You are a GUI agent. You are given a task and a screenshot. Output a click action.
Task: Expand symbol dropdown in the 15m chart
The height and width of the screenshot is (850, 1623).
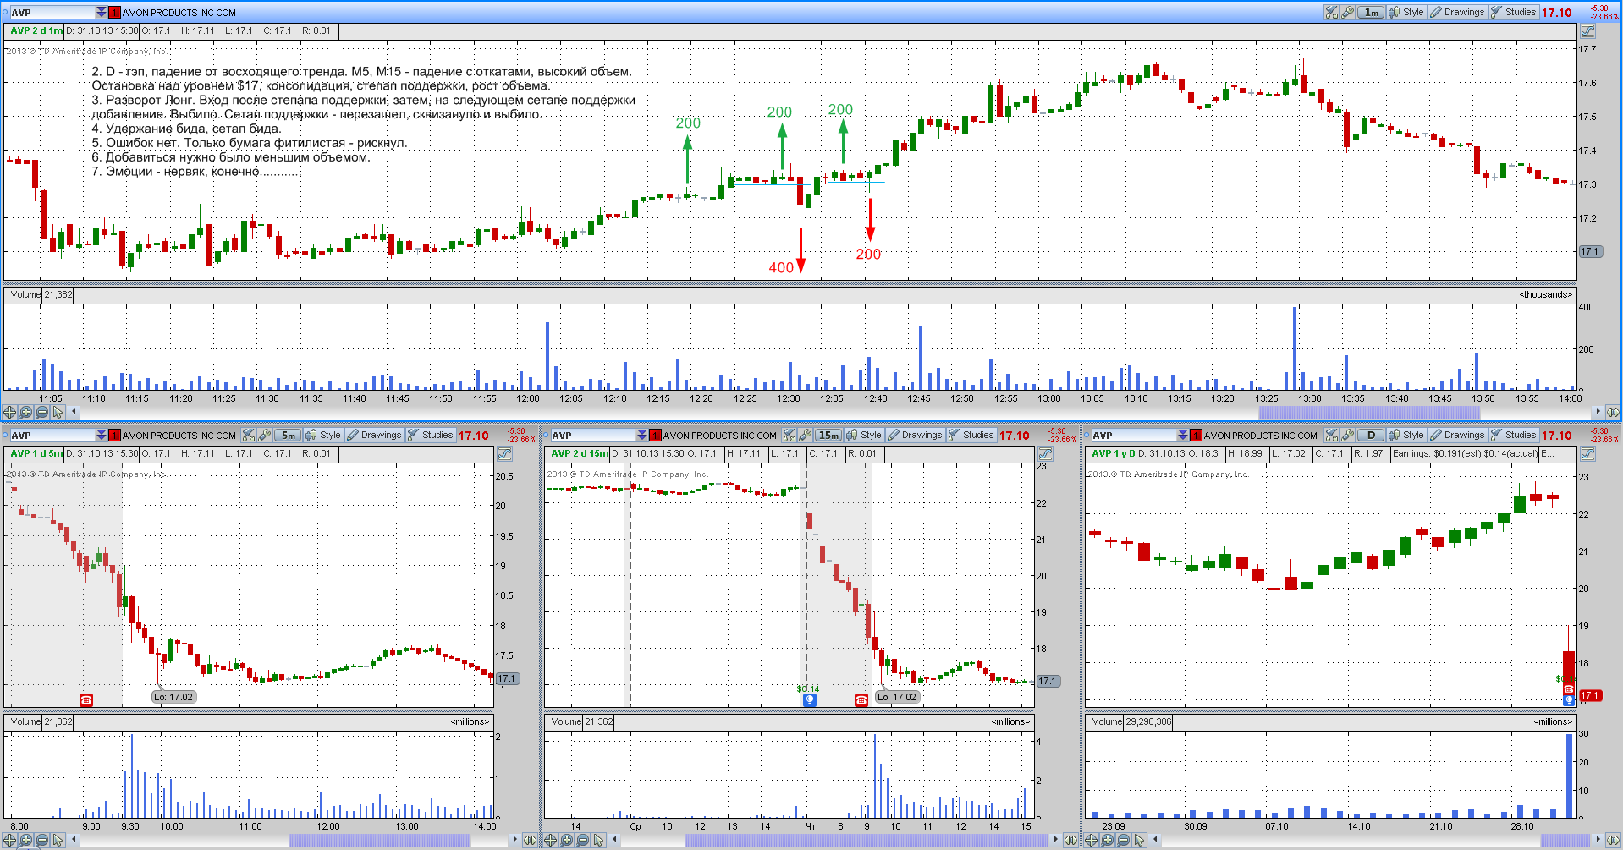(x=642, y=435)
